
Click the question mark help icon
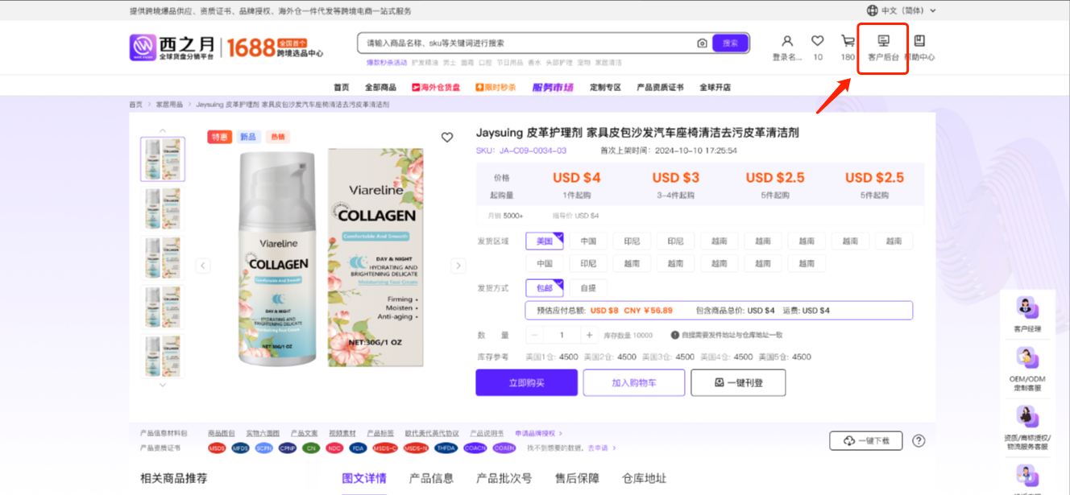(919, 440)
